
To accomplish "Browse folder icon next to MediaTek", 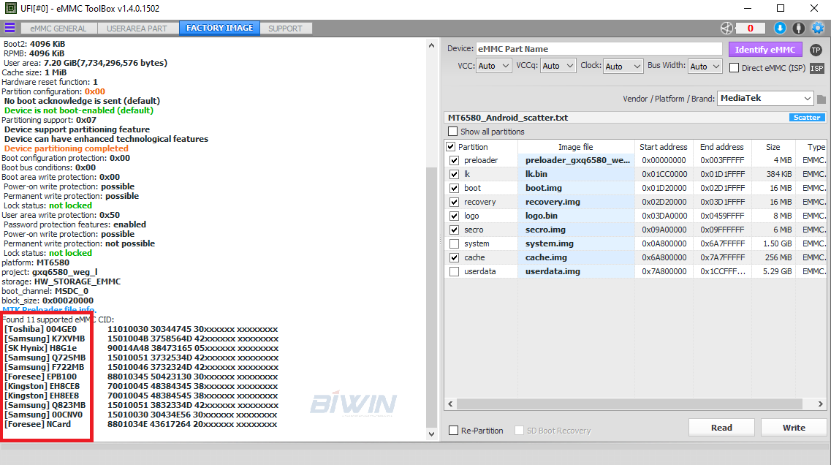I will (x=821, y=99).
